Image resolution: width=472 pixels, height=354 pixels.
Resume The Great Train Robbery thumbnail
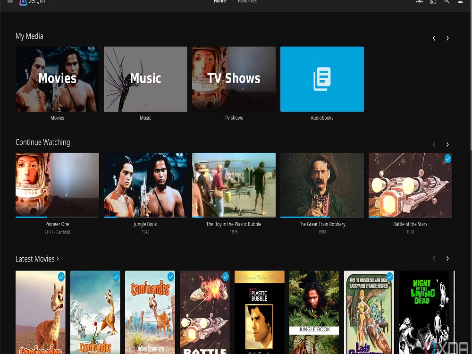[322, 185]
